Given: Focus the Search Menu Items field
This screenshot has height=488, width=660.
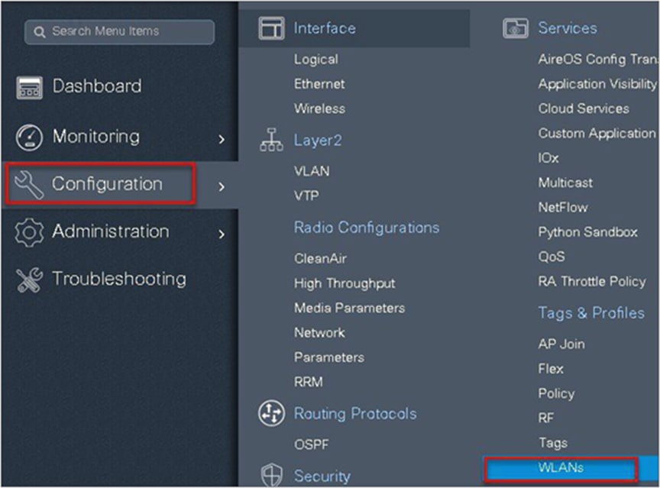Looking at the screenshot, I should (x=119, y=32).
